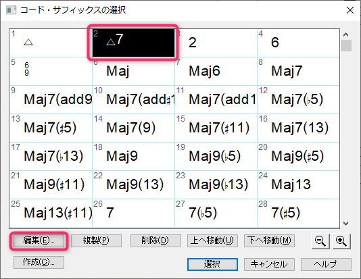Select suffix 16, Maj7(13)
The height and width of the screenshot is (279, 361).
pyautogui.click(x=298, y=128)
